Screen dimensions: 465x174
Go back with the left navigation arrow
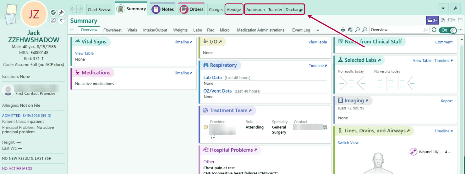(x=73, y=9)
